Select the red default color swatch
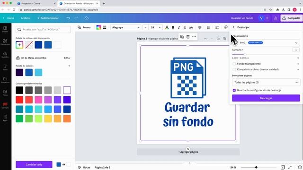This screenshot has width=303, height=170. 19,100
